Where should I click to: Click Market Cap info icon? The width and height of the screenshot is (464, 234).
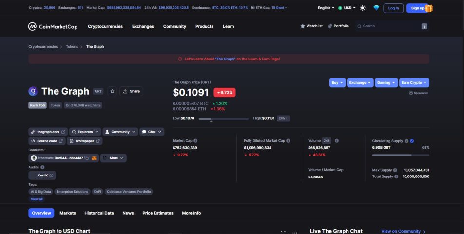(195, 141)
